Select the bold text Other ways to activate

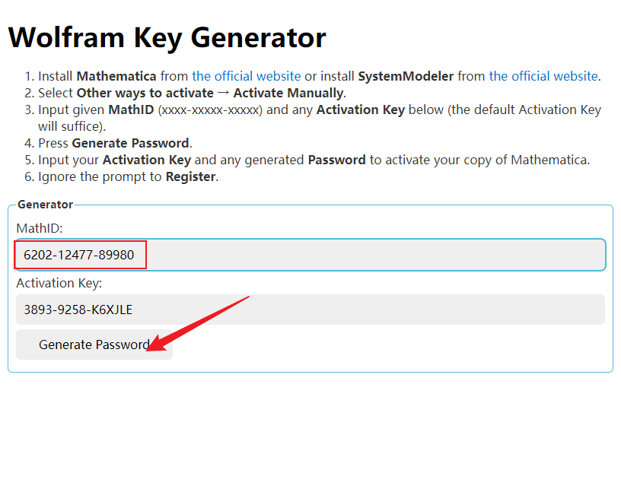pos(145,93)
